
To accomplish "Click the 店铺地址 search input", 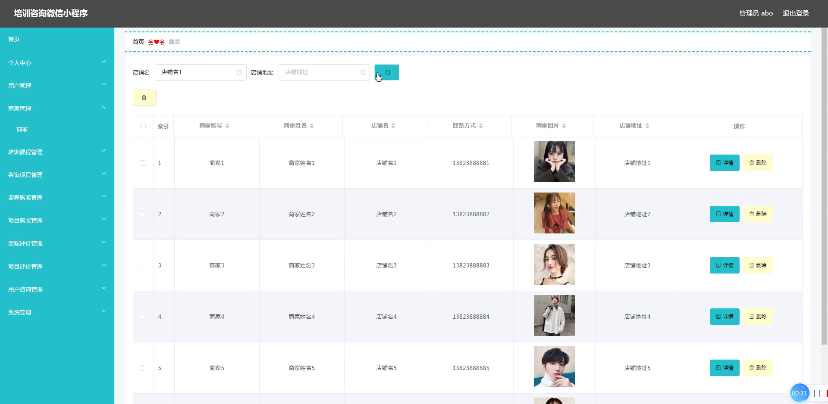I will pyautogui.click(x=324, y=72).
